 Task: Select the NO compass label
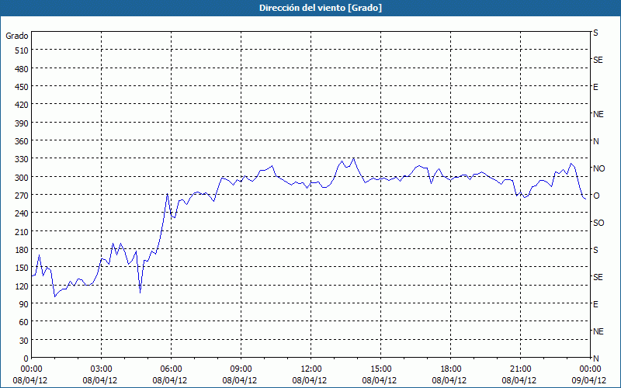tap(598, 168)
